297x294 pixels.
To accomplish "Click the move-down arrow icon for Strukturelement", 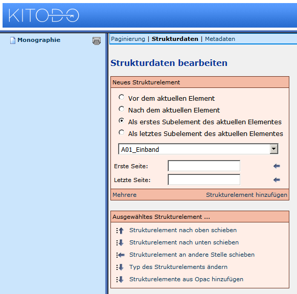I will click(120, 243).
